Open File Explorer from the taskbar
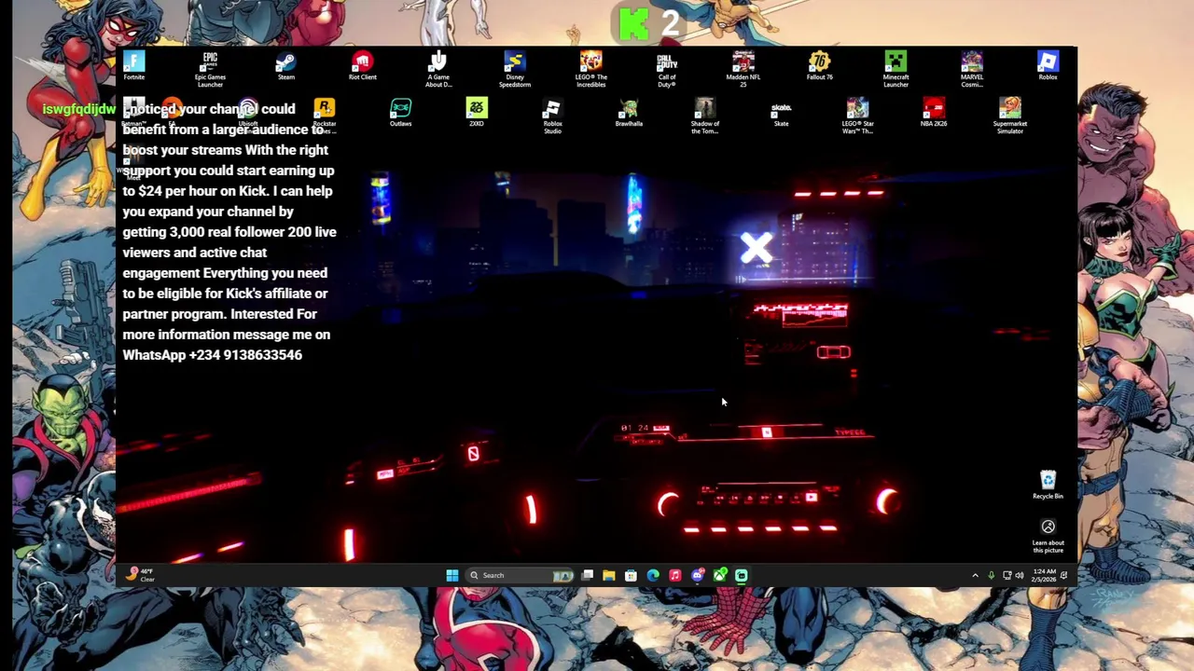 pyautogui.click(x=609, y=575)
